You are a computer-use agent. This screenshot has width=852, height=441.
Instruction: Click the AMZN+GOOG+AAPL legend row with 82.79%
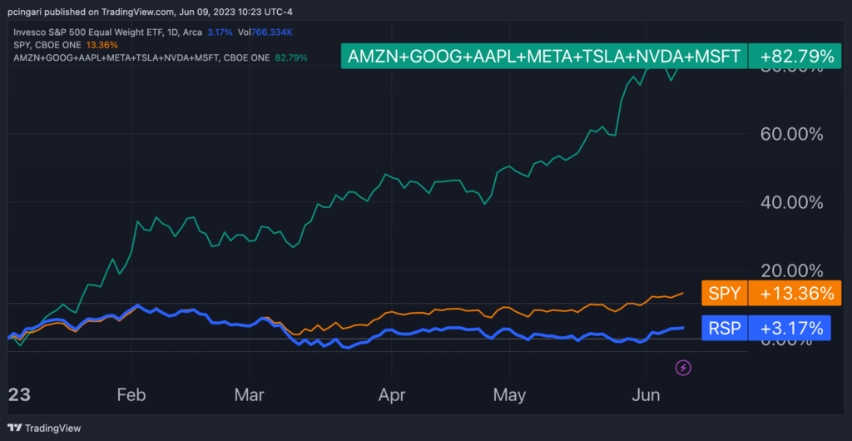161,57
